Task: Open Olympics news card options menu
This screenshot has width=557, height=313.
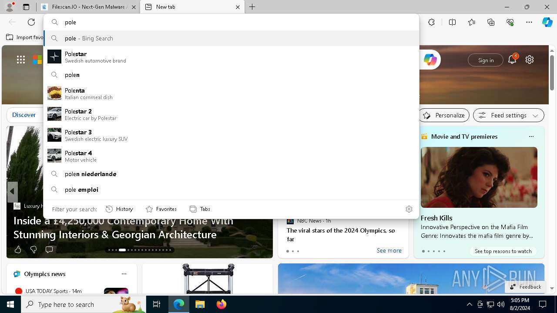Action: pos(124,274)
